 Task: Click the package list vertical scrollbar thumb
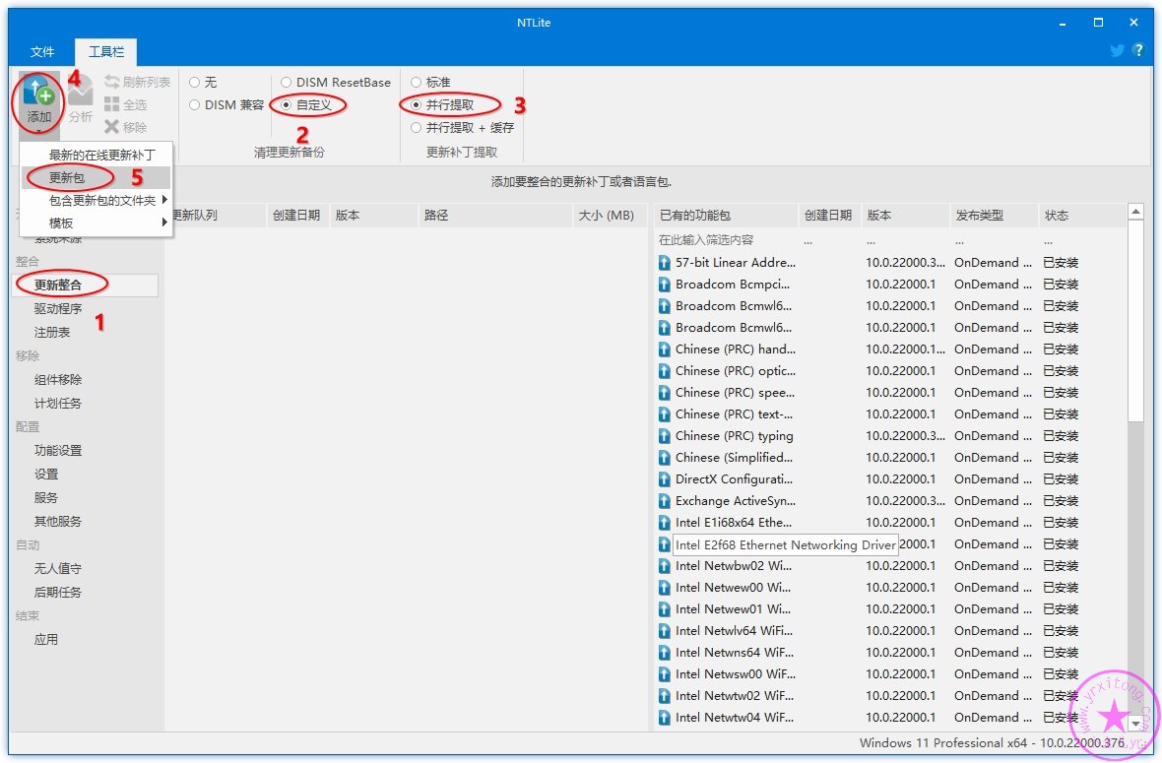(1135, 322)
